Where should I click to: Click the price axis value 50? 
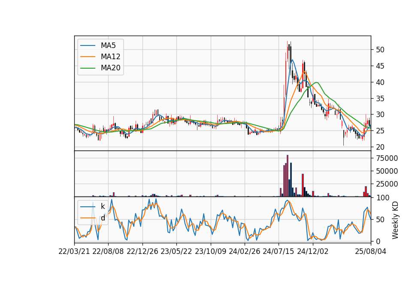[380, 50]
